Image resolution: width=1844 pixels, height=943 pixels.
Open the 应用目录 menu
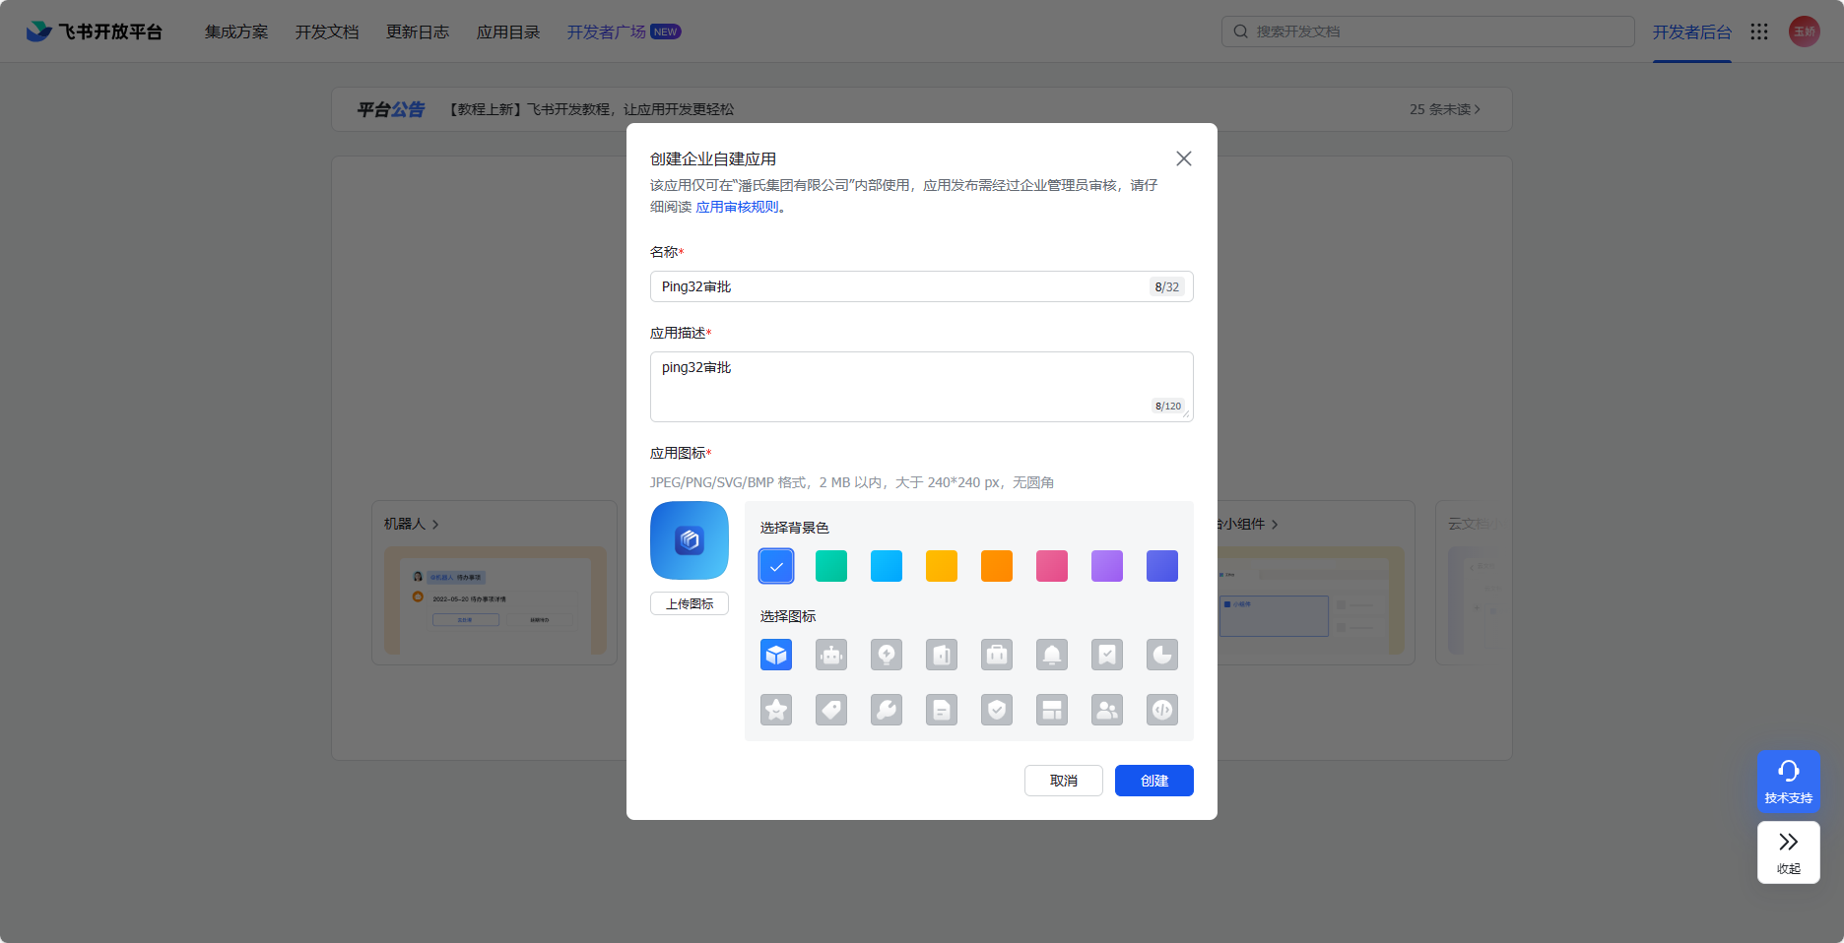(508, 31)
